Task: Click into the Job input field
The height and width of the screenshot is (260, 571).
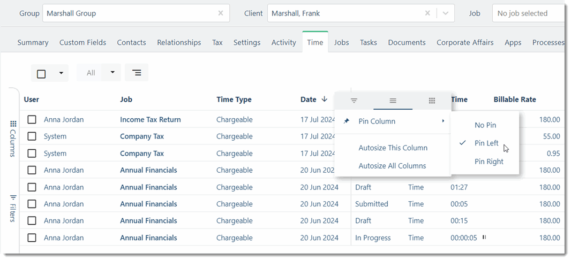Action: pos(528,13)
